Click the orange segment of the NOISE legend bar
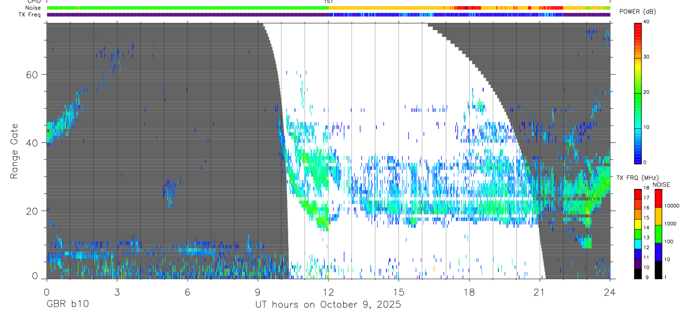Screen dimensions: 686x316 click(658, 216)
